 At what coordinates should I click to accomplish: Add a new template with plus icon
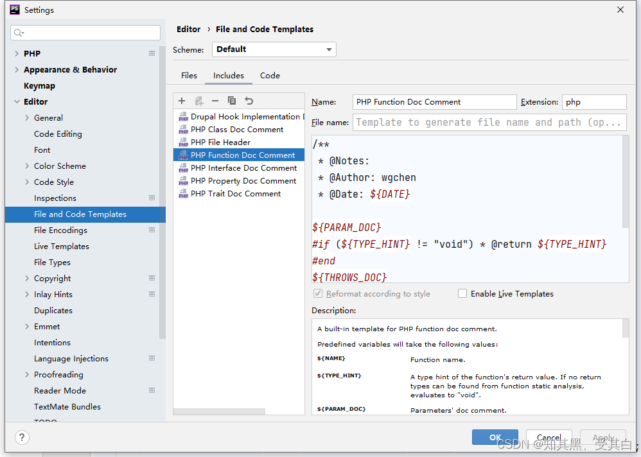tap(182, 101)
